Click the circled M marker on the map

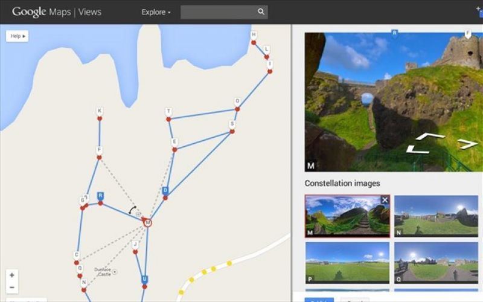coord(147,222)
